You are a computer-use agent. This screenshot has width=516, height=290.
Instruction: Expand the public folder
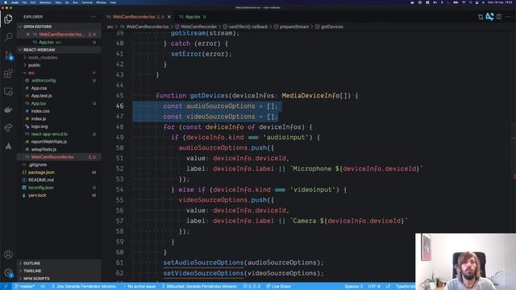34,65
